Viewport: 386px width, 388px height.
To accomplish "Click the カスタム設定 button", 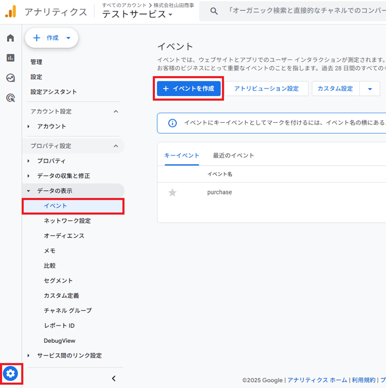I will click(x=335, y=89).
